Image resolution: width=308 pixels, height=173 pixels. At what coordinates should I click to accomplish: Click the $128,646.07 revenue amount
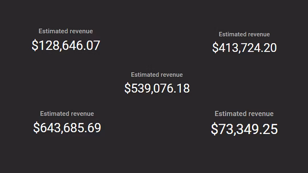point(66,46)
